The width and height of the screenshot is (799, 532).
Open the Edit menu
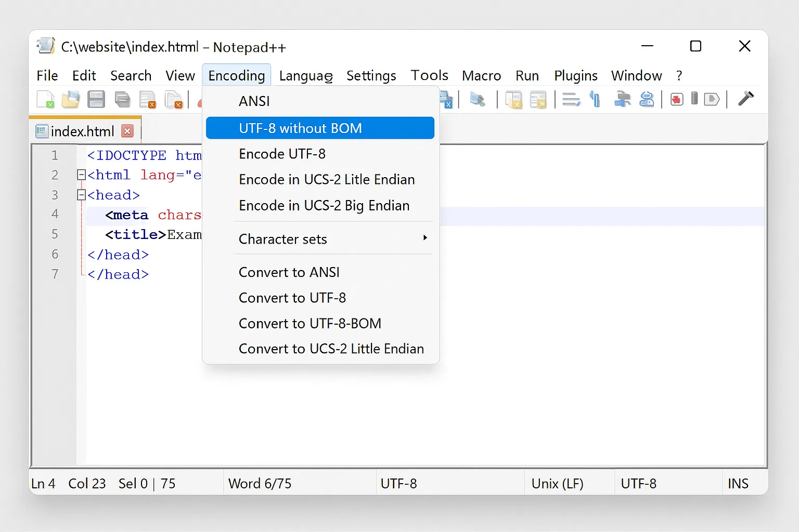(84, 76)
